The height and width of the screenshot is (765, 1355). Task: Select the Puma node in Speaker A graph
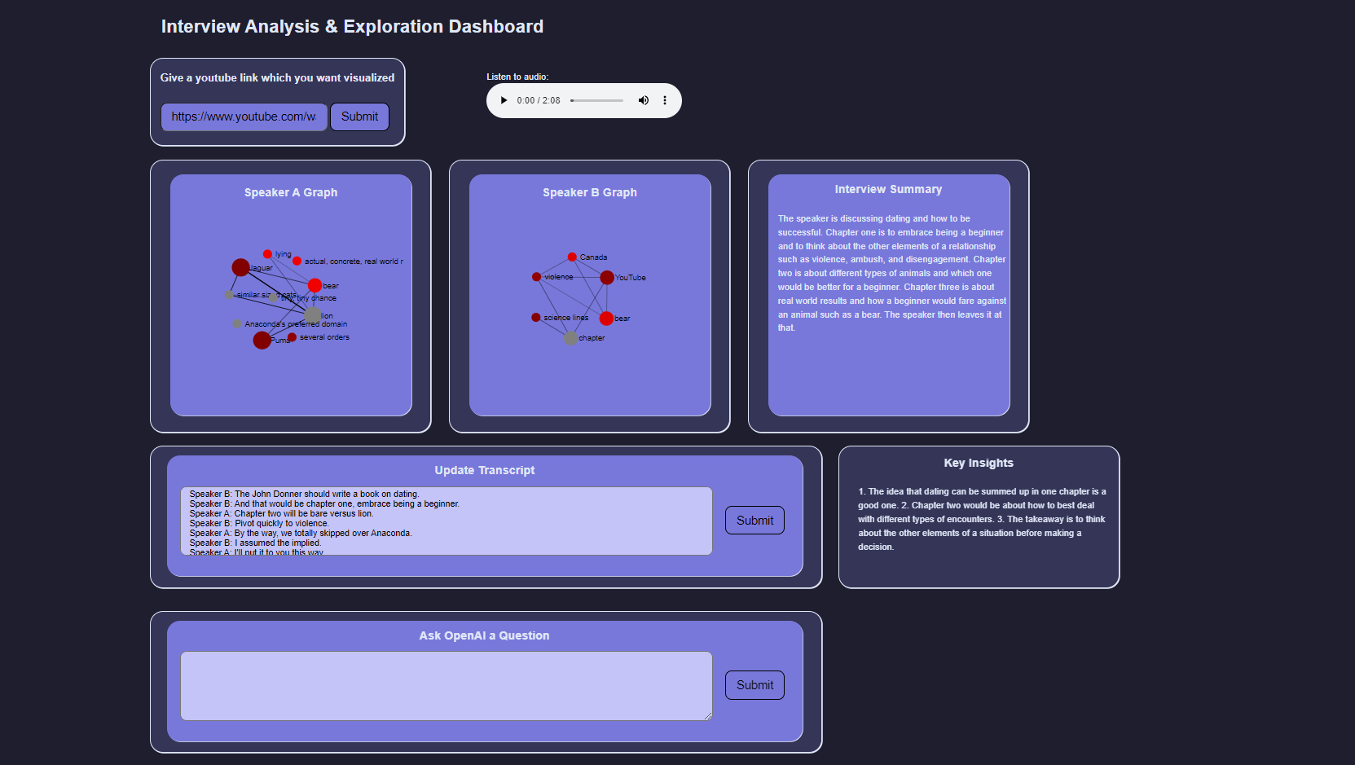[262, 340]
